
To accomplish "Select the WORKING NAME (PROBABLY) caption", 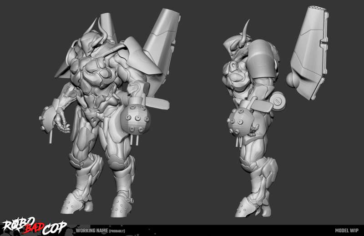I will click(x=100, y=231).
